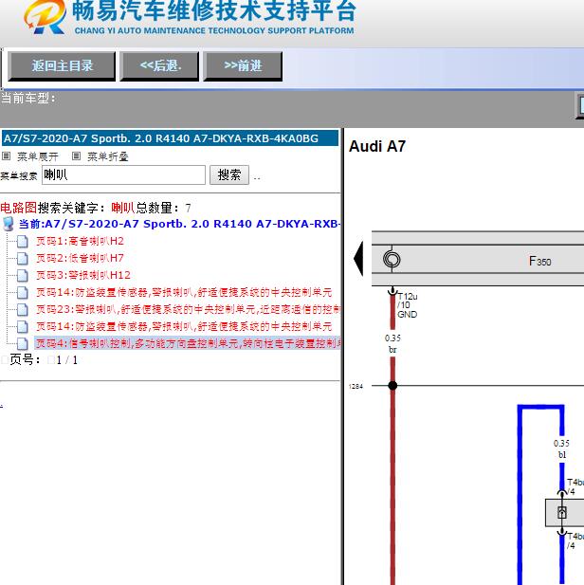Click the black left arrow on the diagram

point(358,259)
